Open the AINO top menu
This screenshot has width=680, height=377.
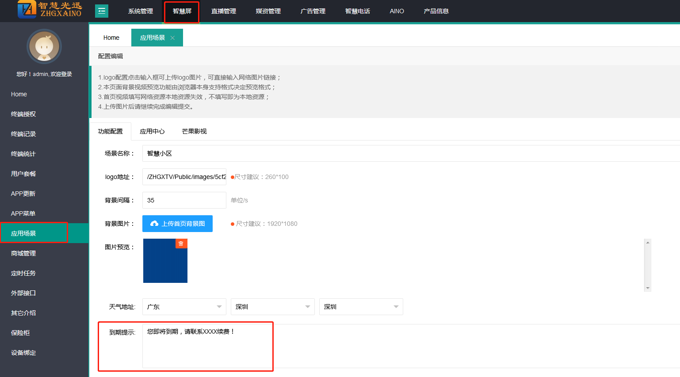coord(397,11)
